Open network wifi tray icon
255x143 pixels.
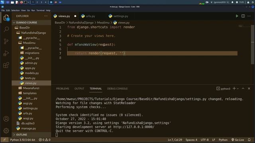[x=212, y=2]
